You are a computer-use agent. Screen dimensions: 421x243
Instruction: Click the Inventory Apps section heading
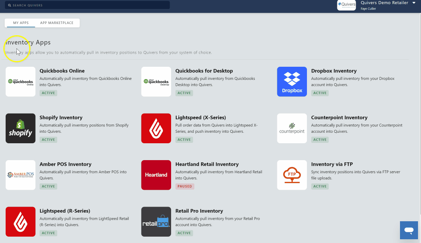28,42
